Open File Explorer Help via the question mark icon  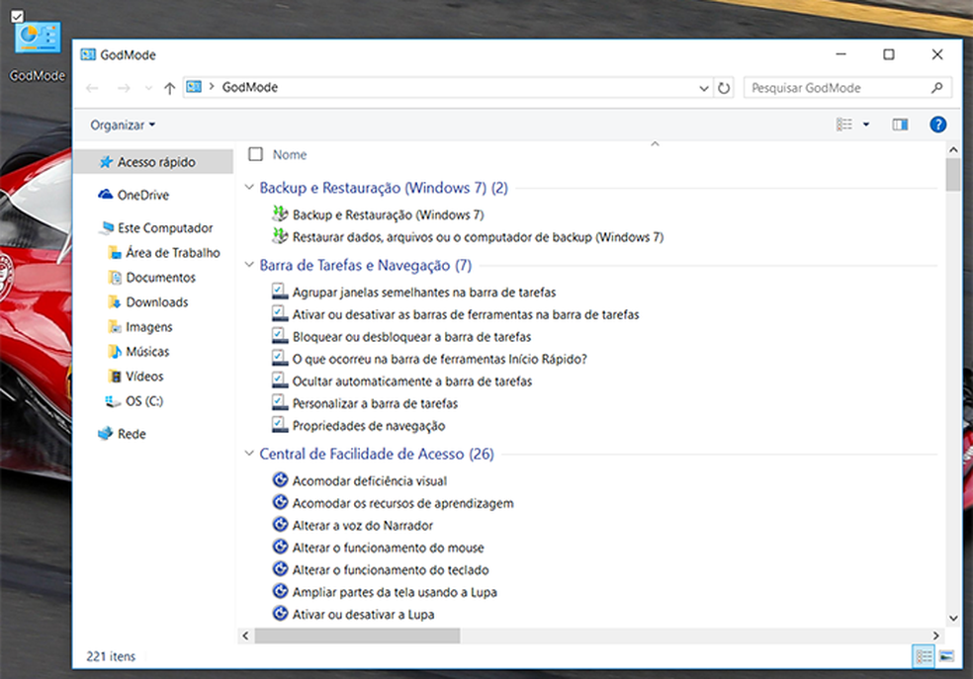click(937, 125)
